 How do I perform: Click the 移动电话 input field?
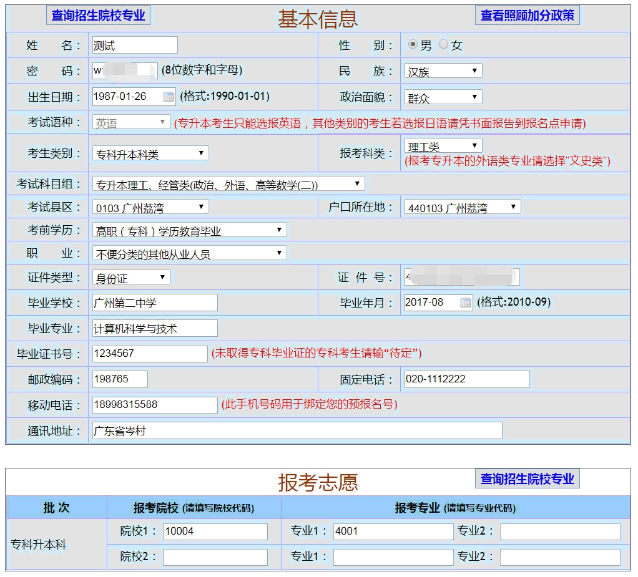click(155, 405)
